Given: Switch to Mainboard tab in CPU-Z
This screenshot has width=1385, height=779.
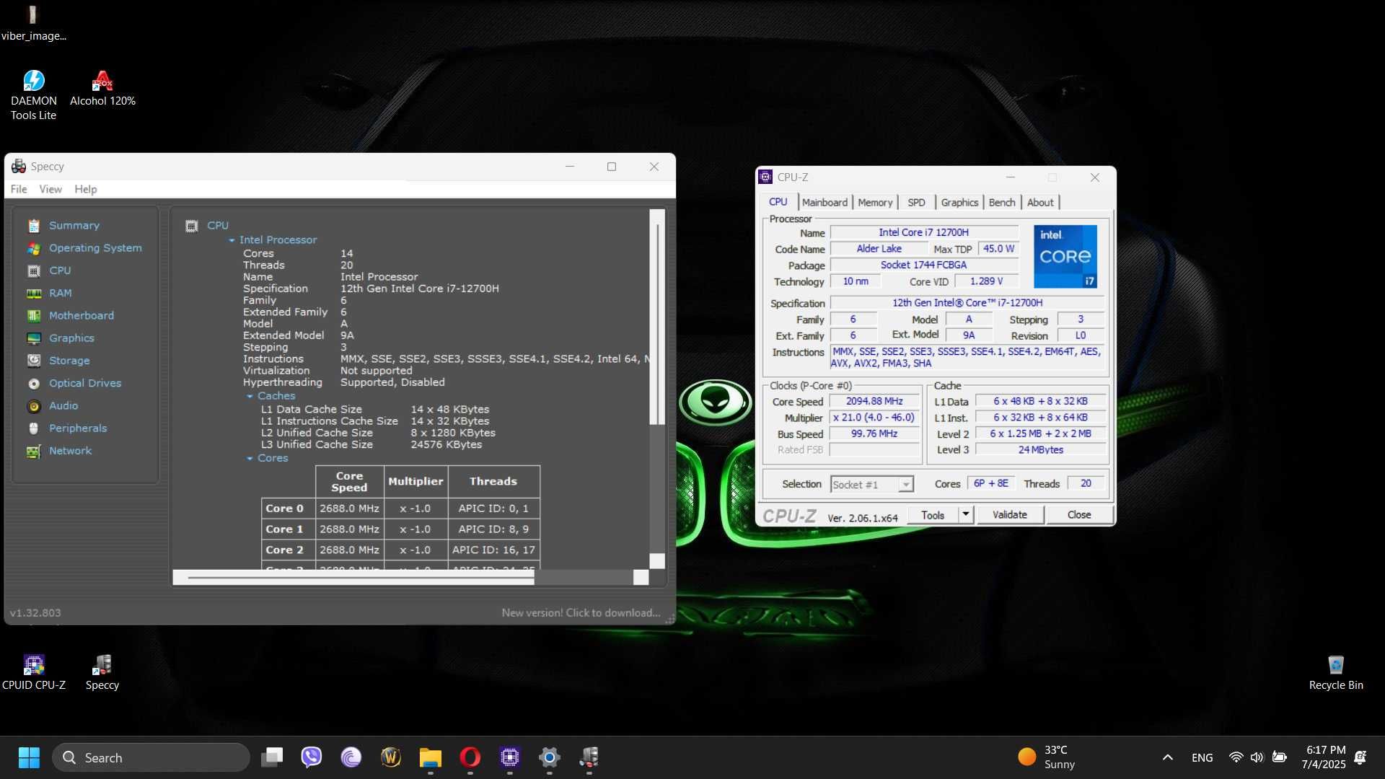Looking at the screenshot, I should tap(825, 203).
